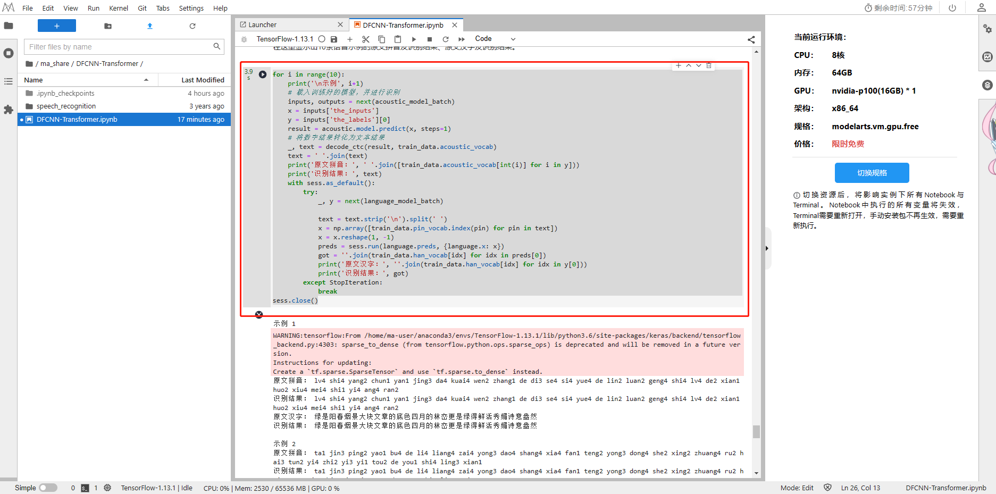Viewport: 996px width, 494px height.
Task: Interrupt the kernel with the stop button
Action: click(430, 39)
